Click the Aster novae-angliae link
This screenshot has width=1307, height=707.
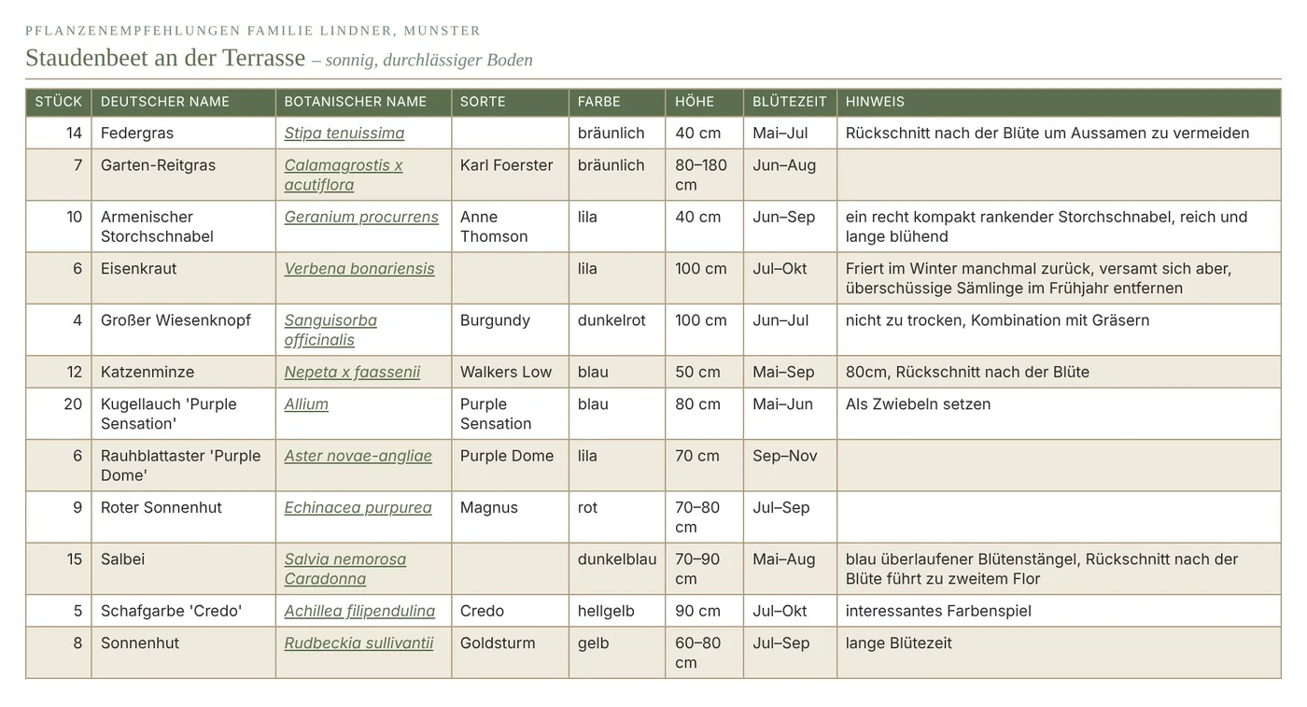coord(358,456)
